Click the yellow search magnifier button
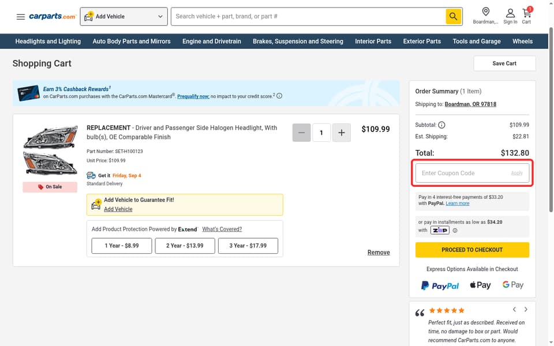 point(454,16)
